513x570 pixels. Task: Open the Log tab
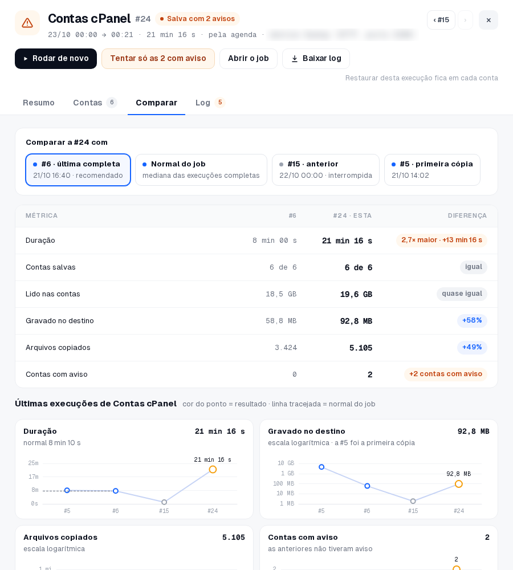(x=210, y=103)
